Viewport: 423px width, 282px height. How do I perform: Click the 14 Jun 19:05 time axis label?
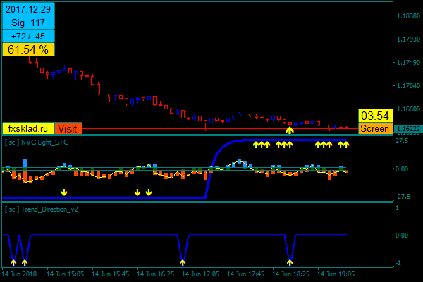(x=336, y=274)
